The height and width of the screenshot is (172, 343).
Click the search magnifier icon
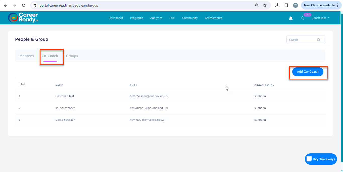point(319,40)
